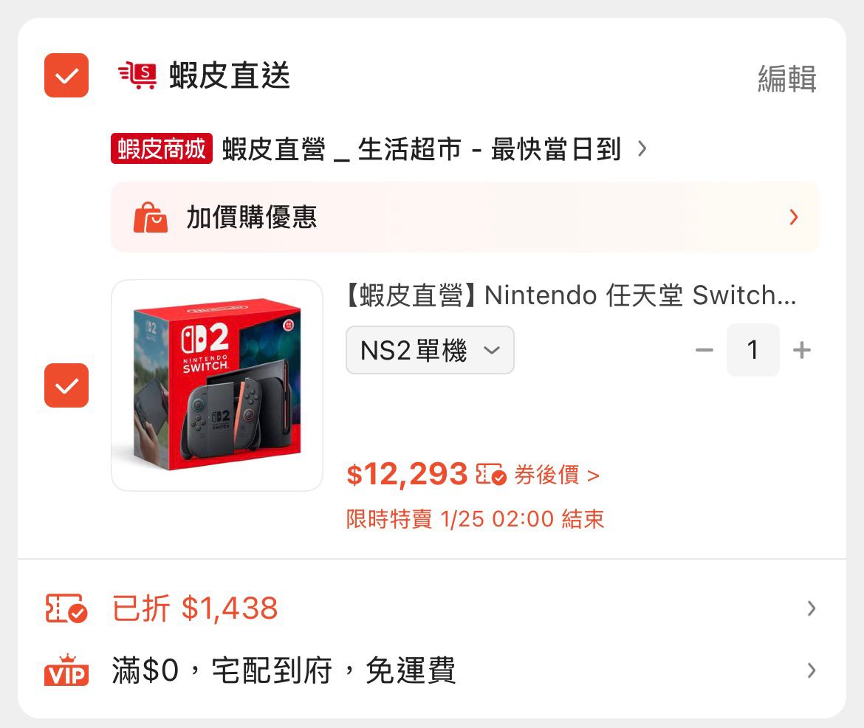Open free shipping details via chevron
This screenshot has width=864, height=728.
click(812, 670)
